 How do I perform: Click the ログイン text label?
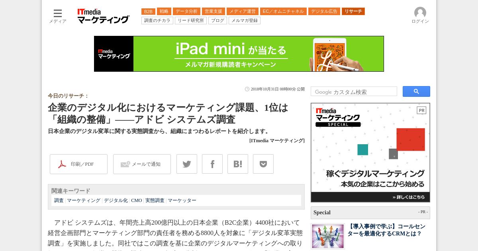(420, 22)
